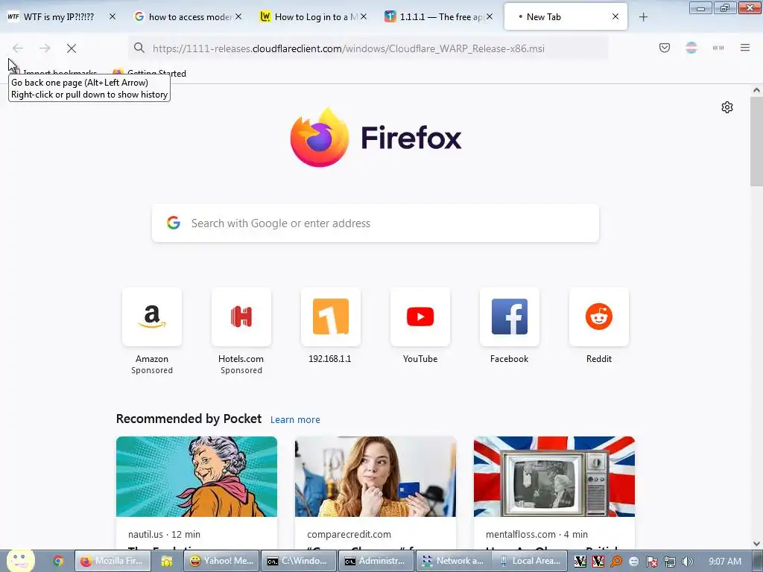
Task: Close the 1.1.1.1 tab
Action: pyautogui.click(x=490, y=16)
